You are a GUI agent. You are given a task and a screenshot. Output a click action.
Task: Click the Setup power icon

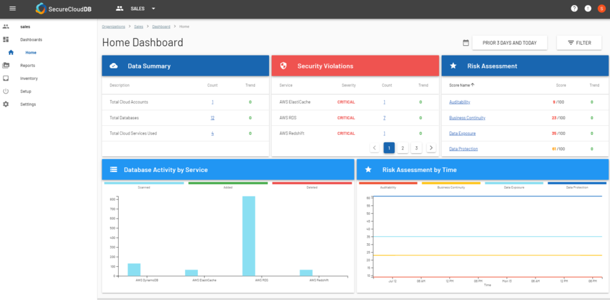click(6, 91)
